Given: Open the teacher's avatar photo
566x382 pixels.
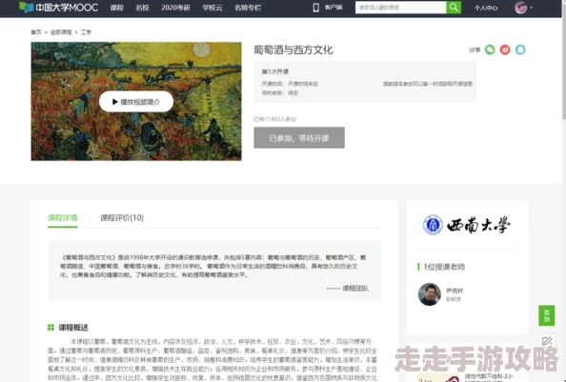Looking at the screenshot, I should [430, 294].
